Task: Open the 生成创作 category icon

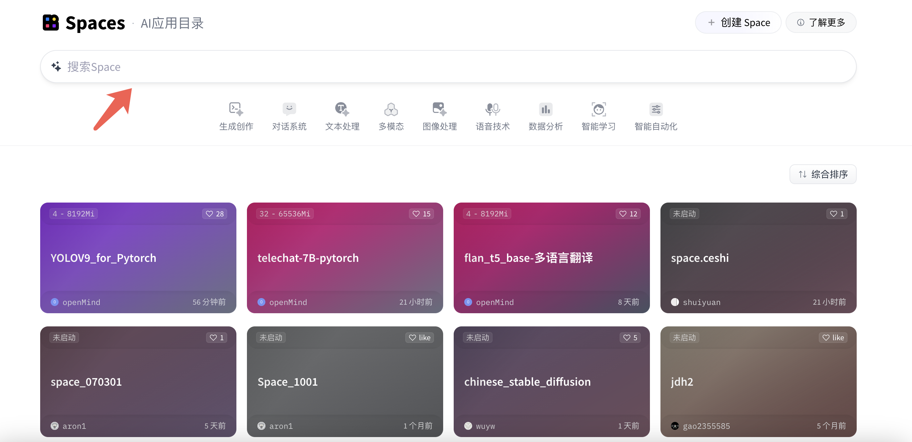Action: pyautogui.click(x=236, y=109)
